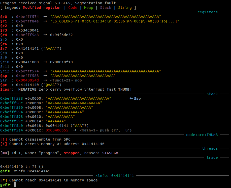Screen dimensions: 231x188
Task: Click the $r3 value 0x534c0041
Action: pyautogui.click(x=27, y=30)
